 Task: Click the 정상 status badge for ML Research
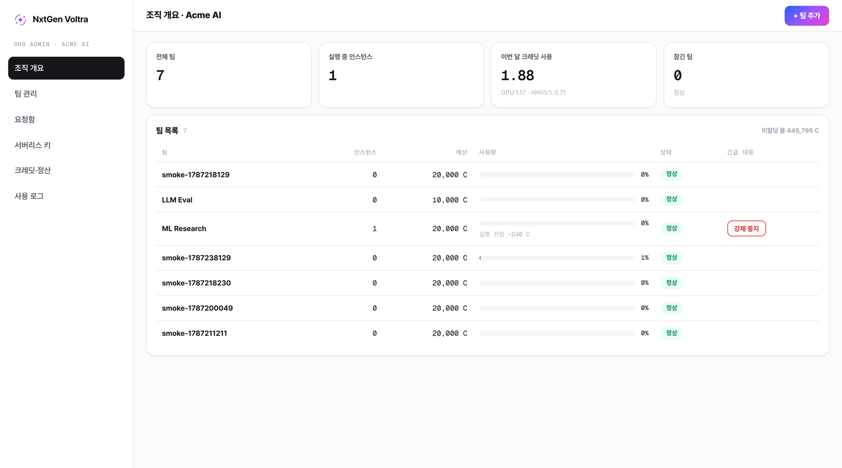tap(672, 228)
